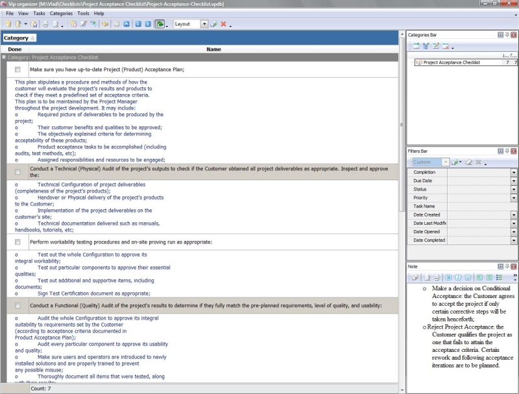Screen dimensions: 519x394
Task: Click eraser clear-filter icon in Filters Bar
Action: pyautogui.click(x=468, y=162)
